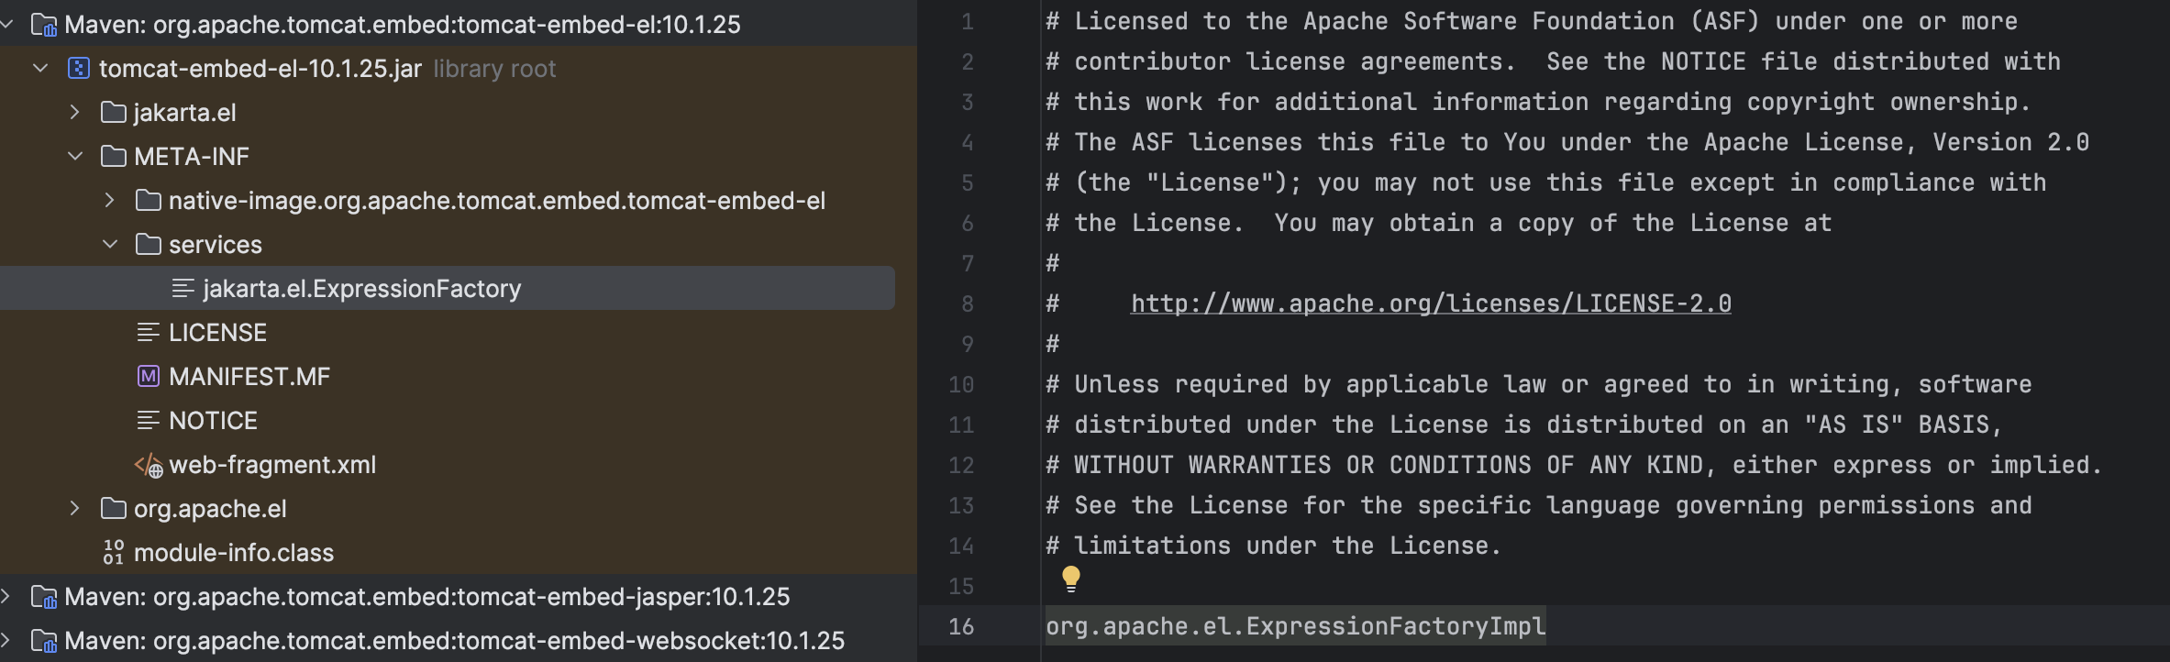Click the META-INF folder icon
The image size is (2170, 662).
(114, 157)
